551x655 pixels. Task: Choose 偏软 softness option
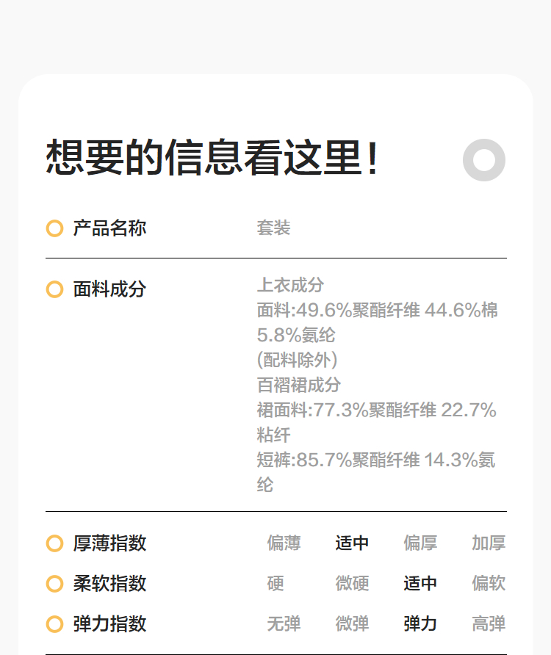tap(489, 584)
